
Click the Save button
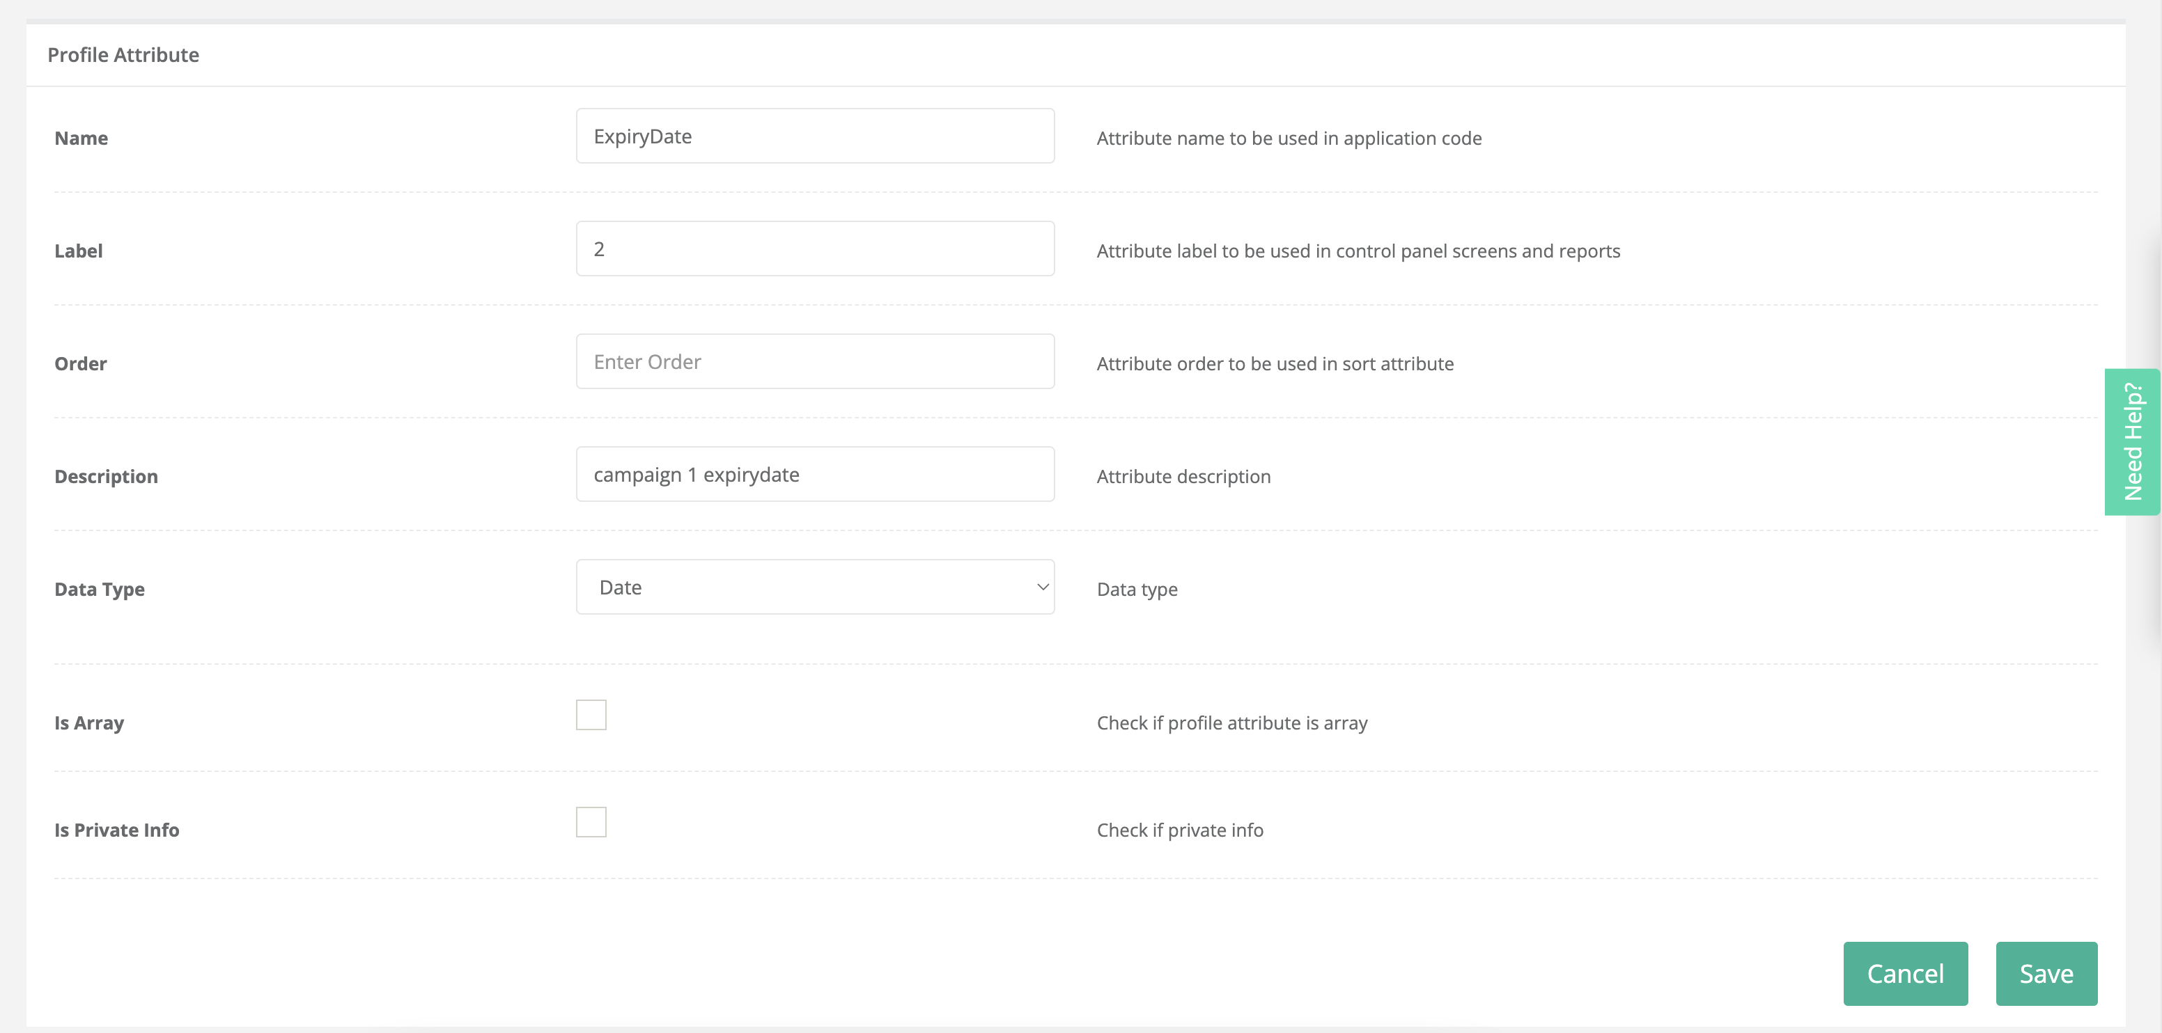coord(2046,973)
